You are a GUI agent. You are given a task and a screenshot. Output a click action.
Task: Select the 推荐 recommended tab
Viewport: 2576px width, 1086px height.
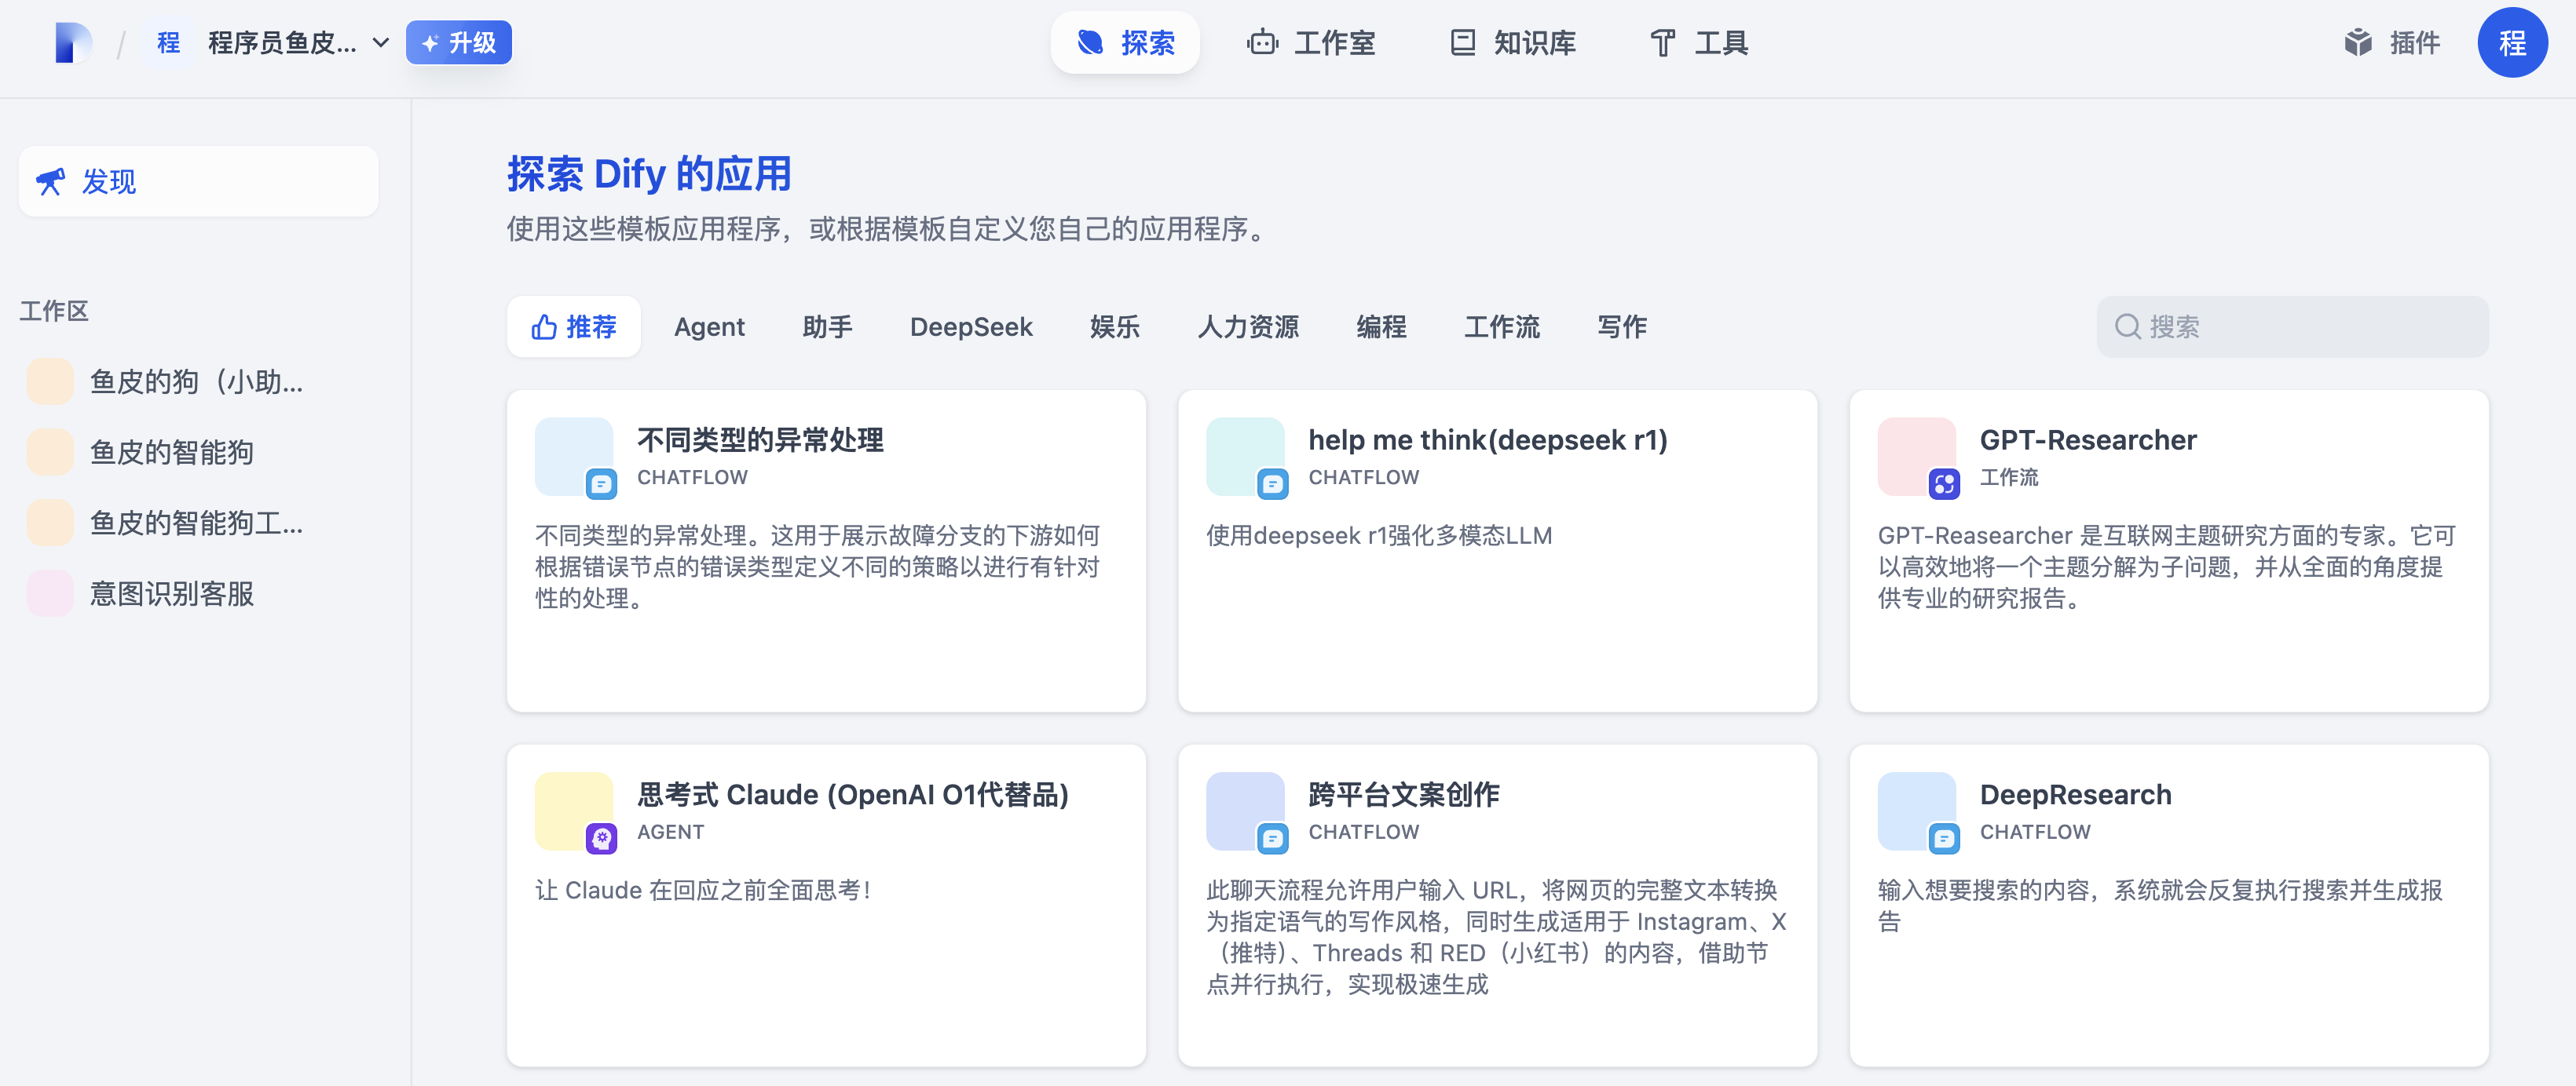[574, 326]
